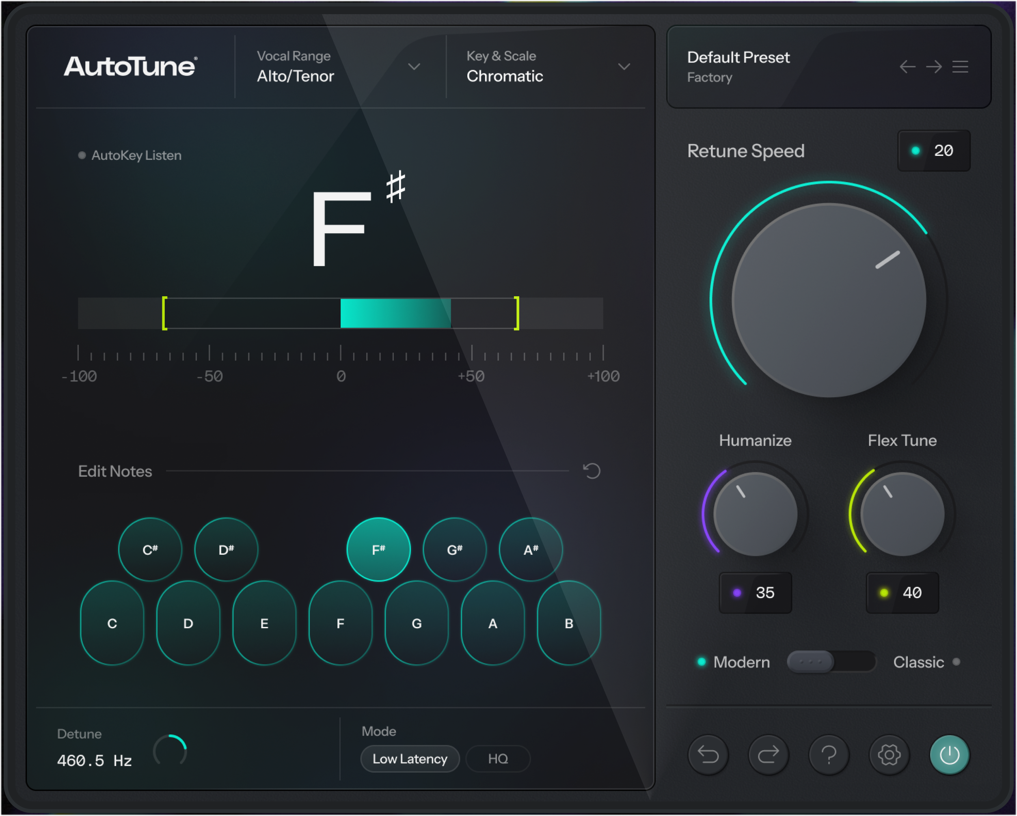The height and width of the screenshot is (816, 1017).
Task: Select Low Latency mode
Action: 410,758
